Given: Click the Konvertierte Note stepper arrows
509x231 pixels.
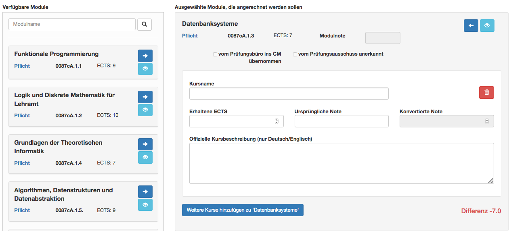Looking at the screenshot, I should coord(487,121).
